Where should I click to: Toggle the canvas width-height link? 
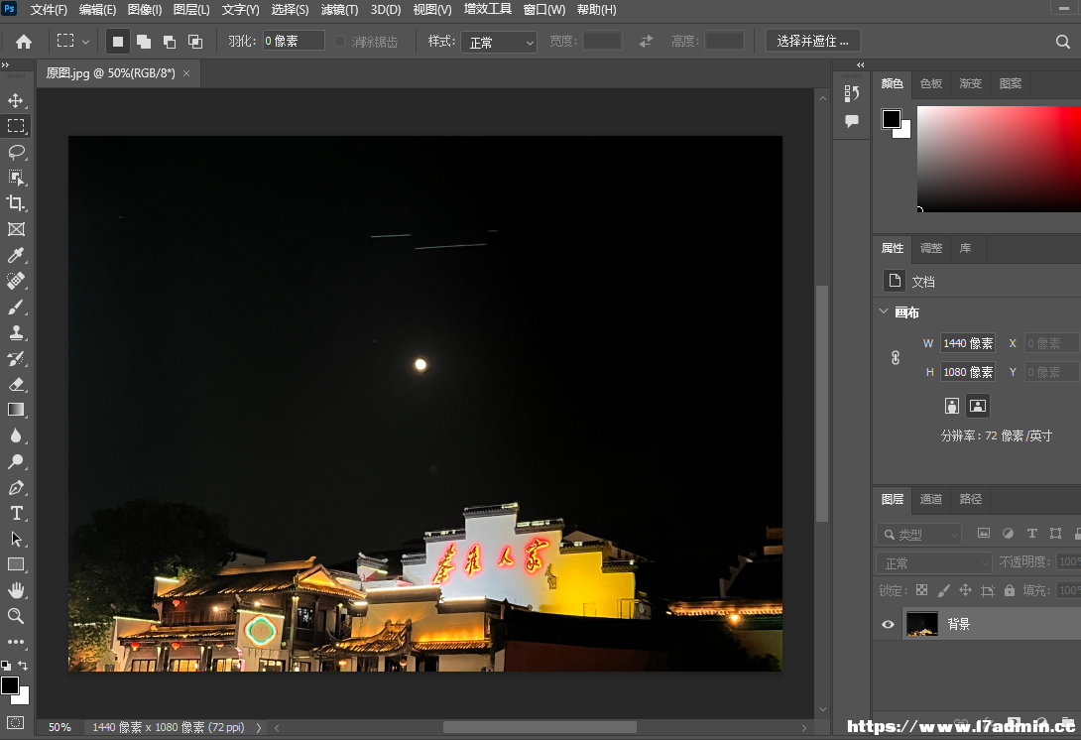click(x=895, y=358)
